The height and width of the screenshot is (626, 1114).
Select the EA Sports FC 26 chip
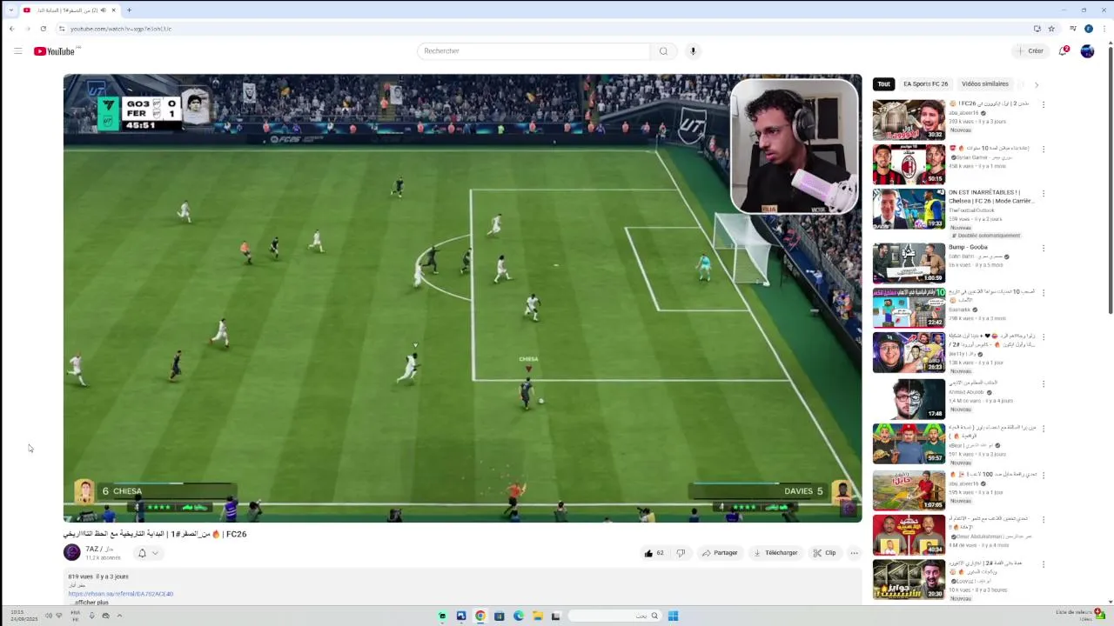pyautogui.click(x=925, y=84)
